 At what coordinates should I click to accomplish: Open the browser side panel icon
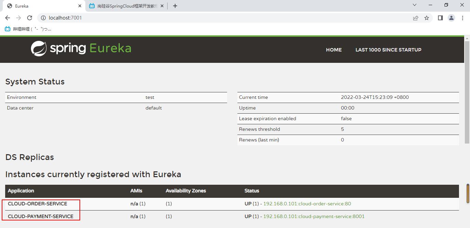pyautogui.click(x=440, y=18)
